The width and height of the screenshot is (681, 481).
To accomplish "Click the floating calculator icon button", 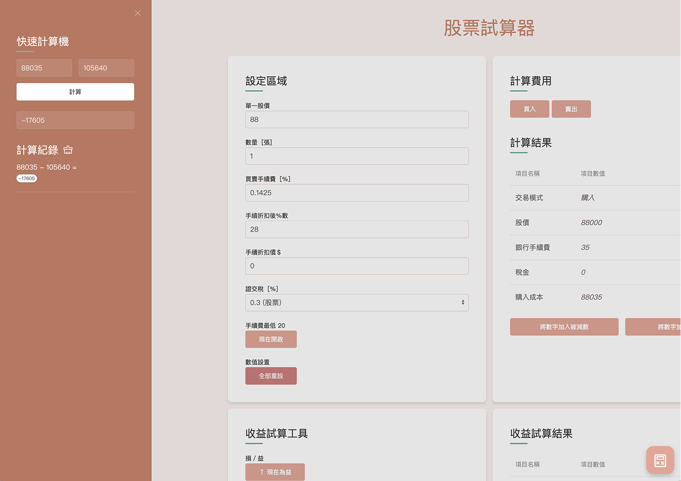I will coord(660,460).
